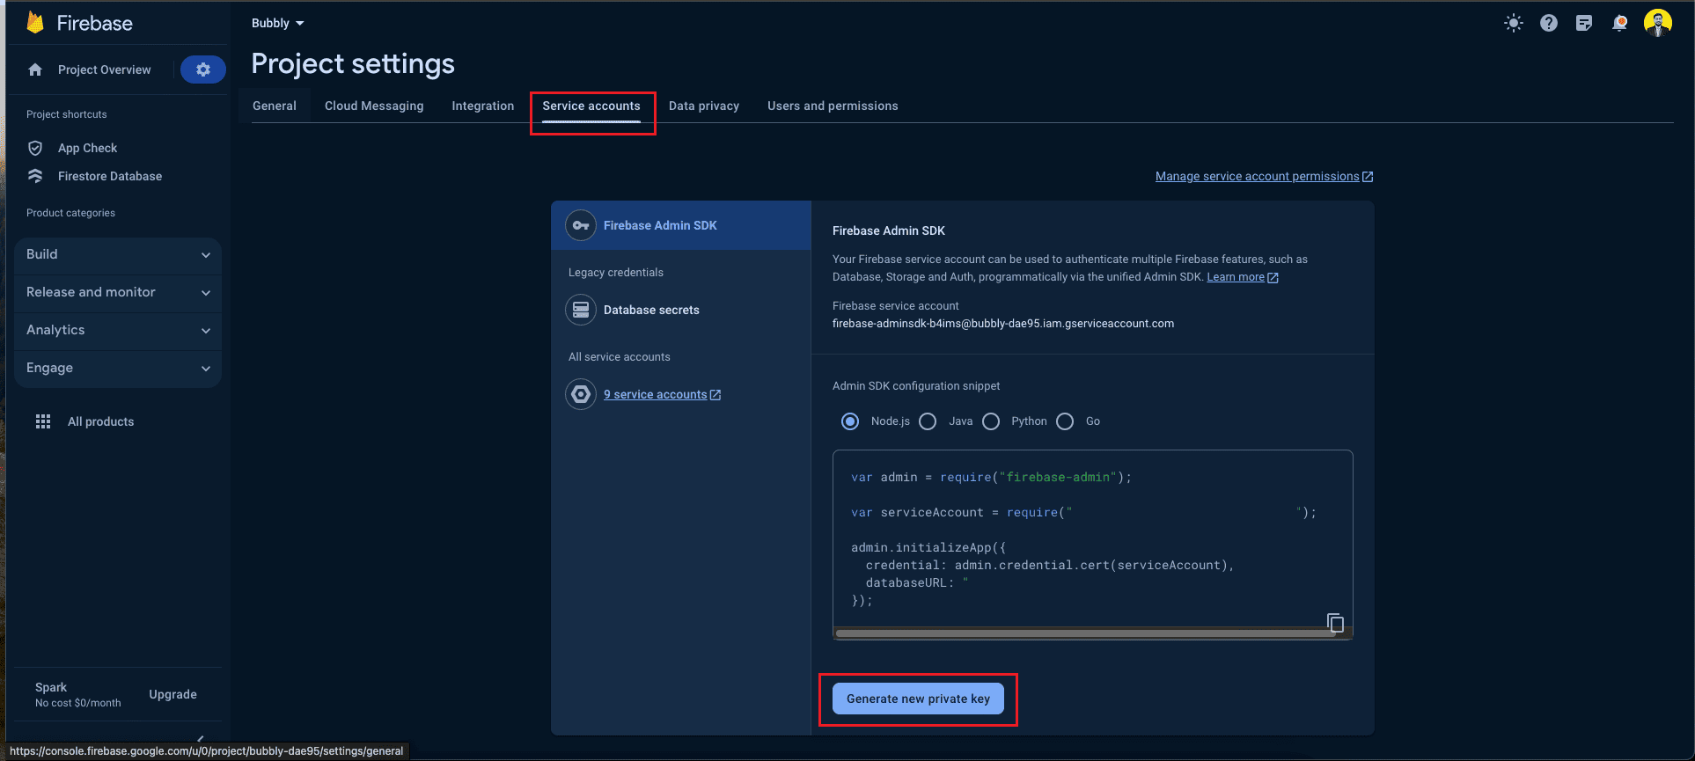Switch to the Cloud Messaging tab
Screen dimensions: 1695x761
click(374, 106)
